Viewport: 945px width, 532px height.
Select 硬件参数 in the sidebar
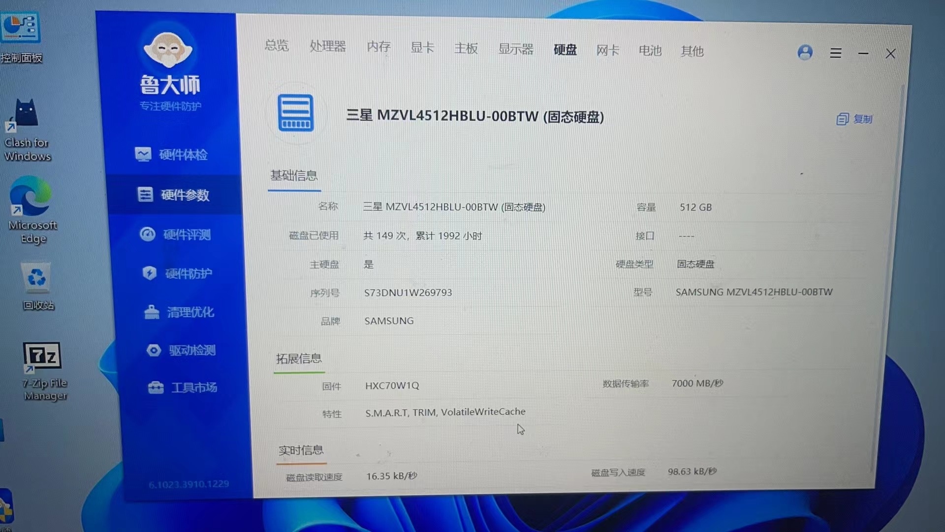click(x=173, y=195)
